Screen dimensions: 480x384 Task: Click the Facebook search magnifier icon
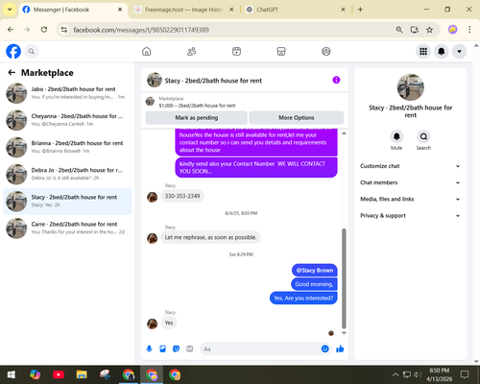(32, 51)
